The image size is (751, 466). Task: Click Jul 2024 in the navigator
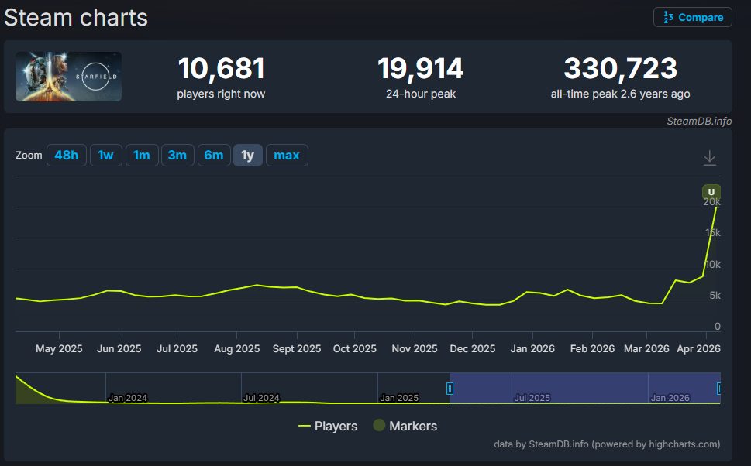(261, 398)
